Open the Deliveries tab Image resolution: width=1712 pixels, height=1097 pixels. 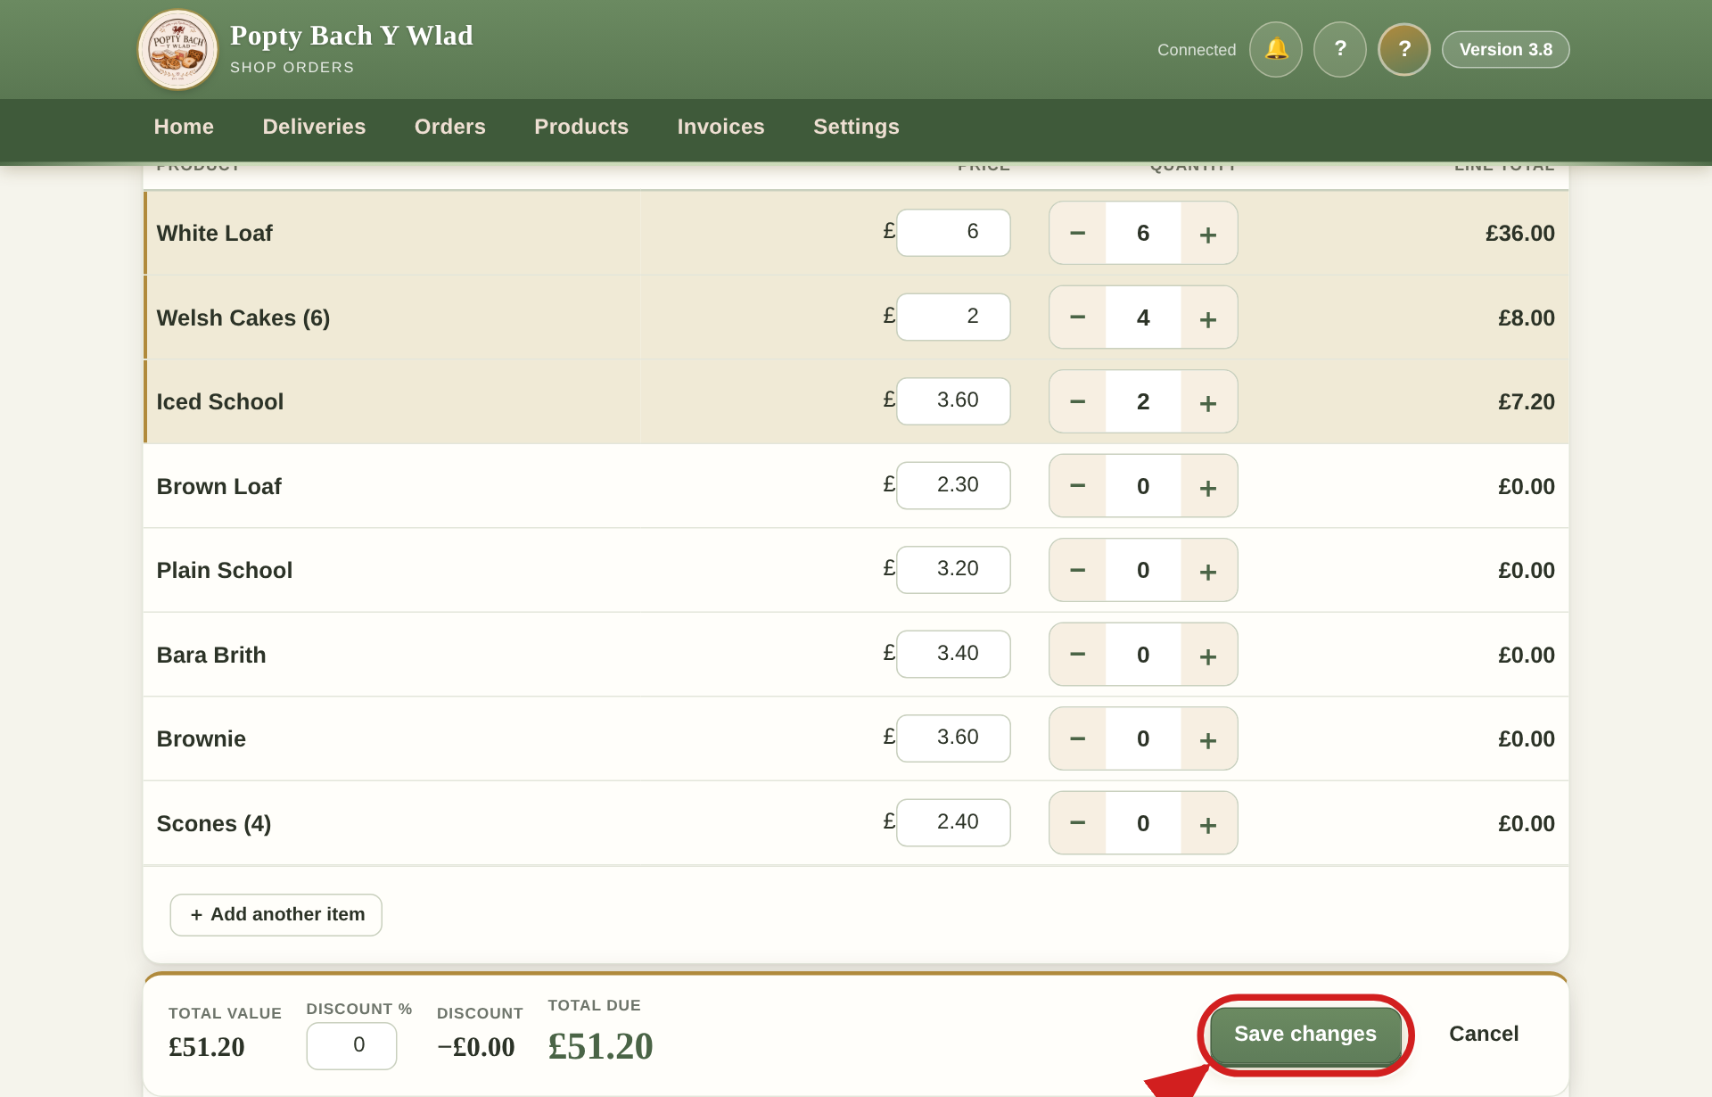[314, 127]
